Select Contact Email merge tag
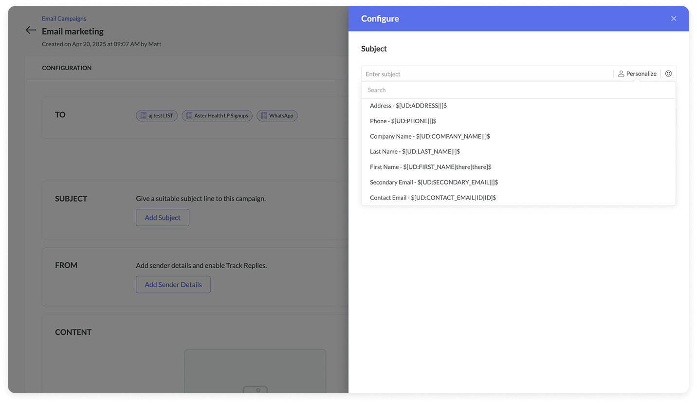Image resolution: width=697 pixels, height=403 pixels. pos(433,198)
